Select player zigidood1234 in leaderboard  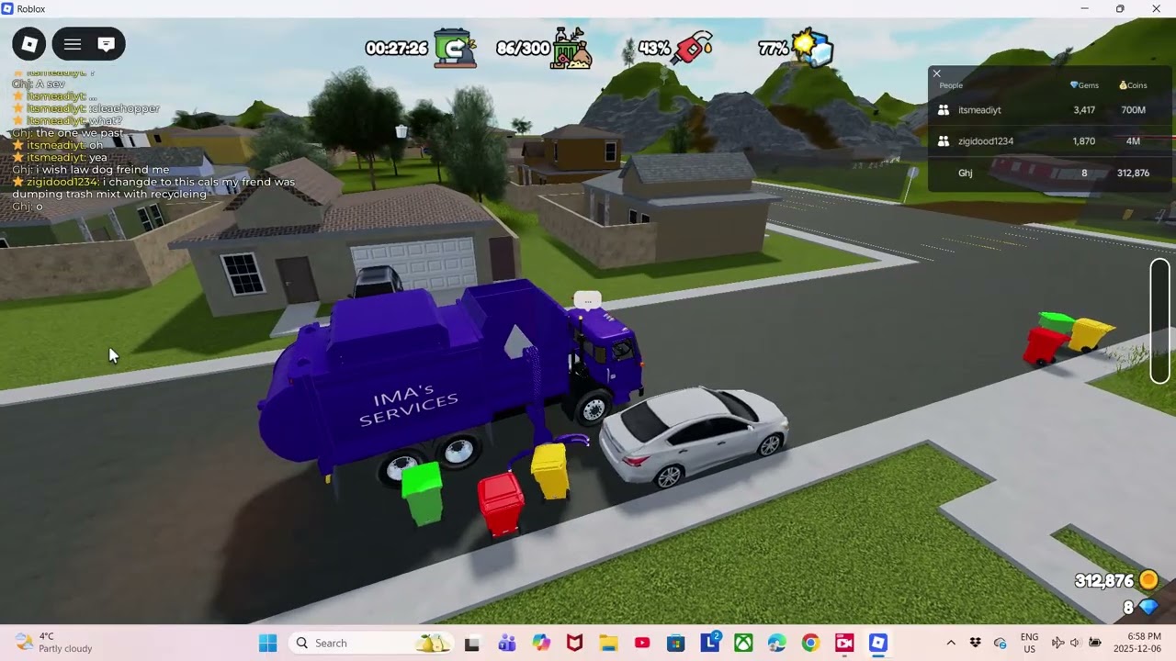(1050, 141)
